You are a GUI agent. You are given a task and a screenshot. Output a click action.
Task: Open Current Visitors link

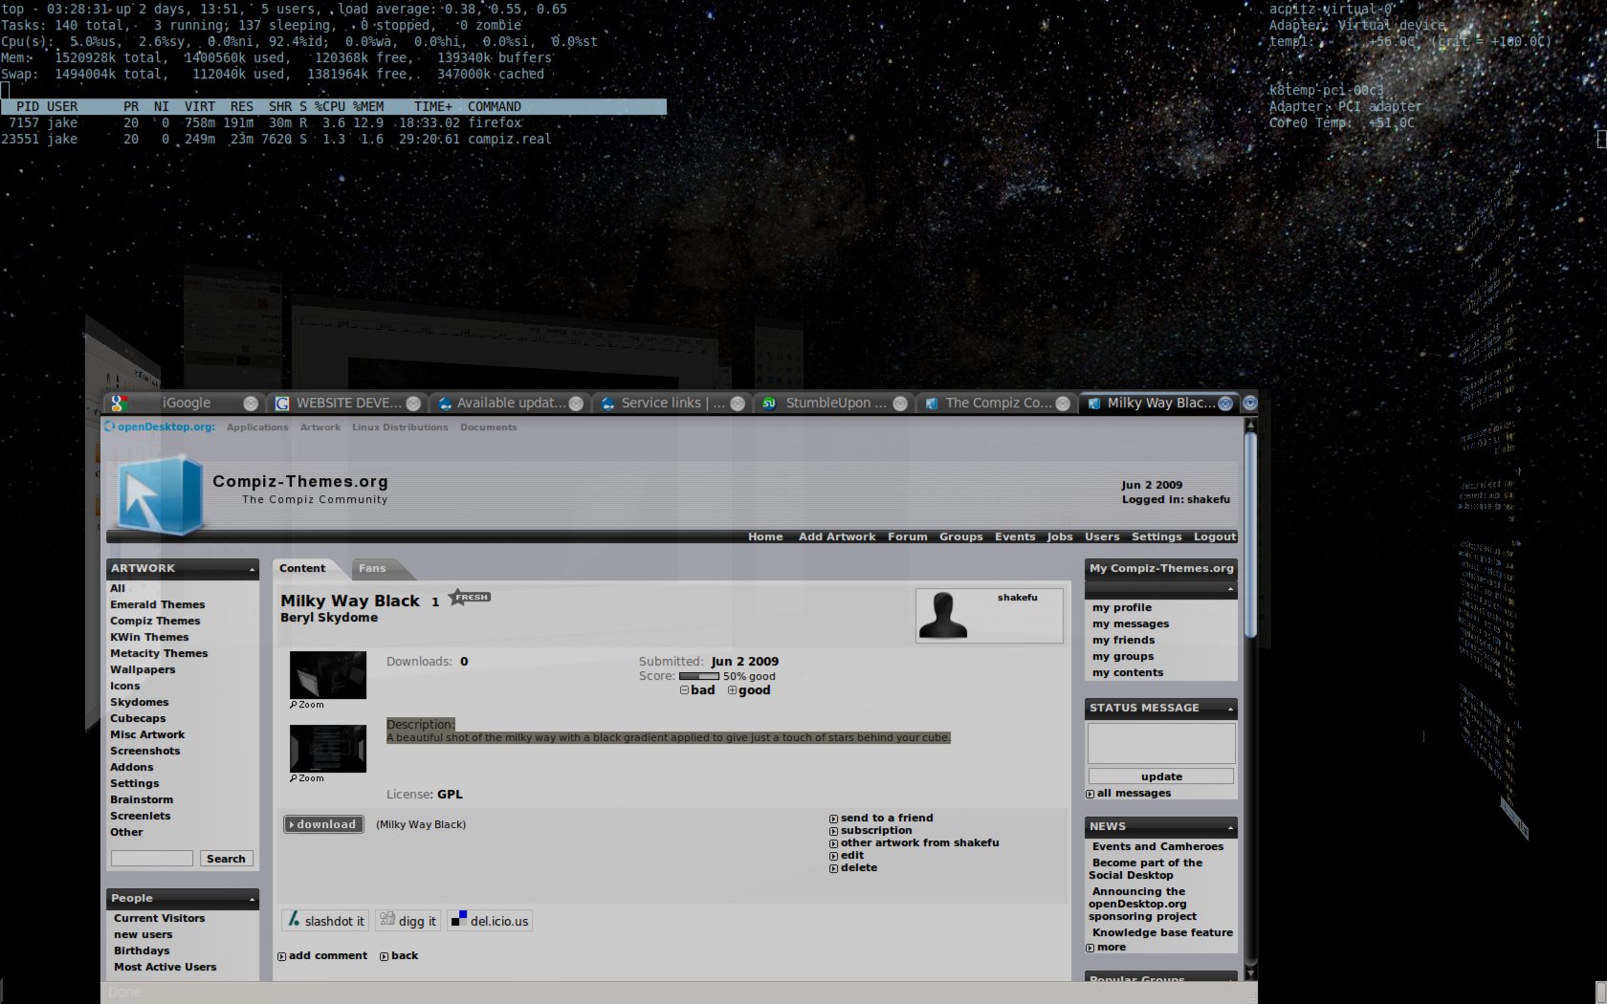159,919
